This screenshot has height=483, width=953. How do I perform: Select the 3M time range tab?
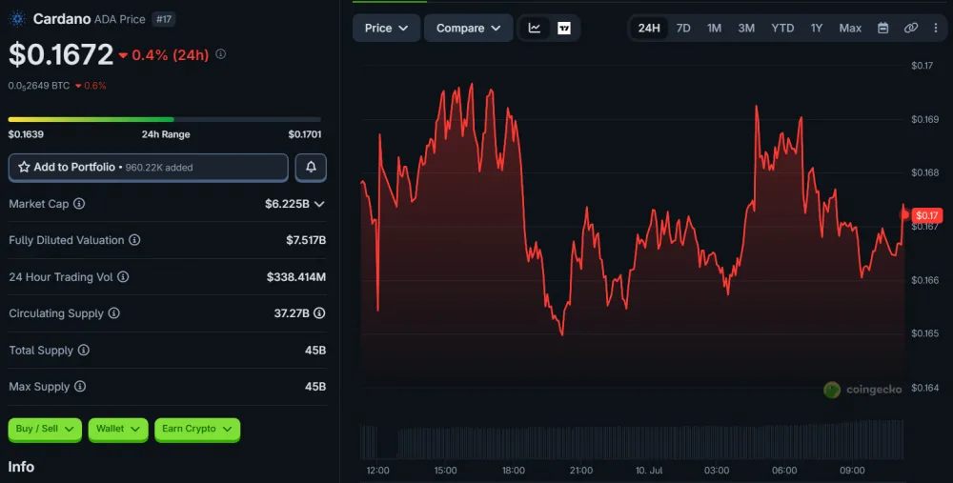pyautogui.click(x=746, y=28)
